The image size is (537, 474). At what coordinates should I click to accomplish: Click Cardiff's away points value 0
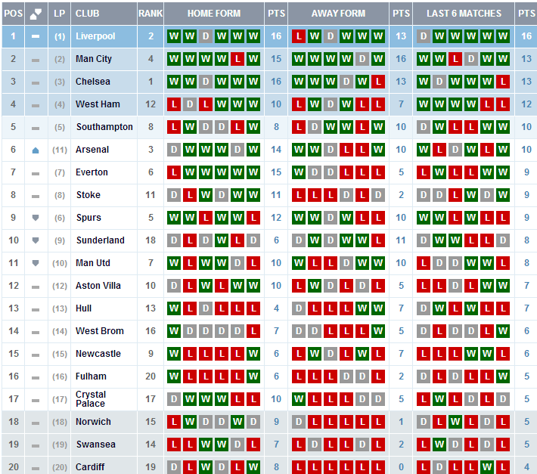click(x=401, y=466)
